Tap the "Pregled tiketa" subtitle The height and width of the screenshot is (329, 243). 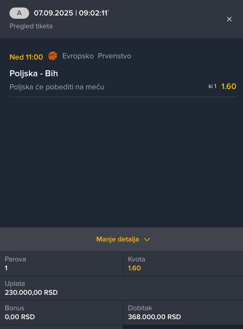tap(31, 26)
